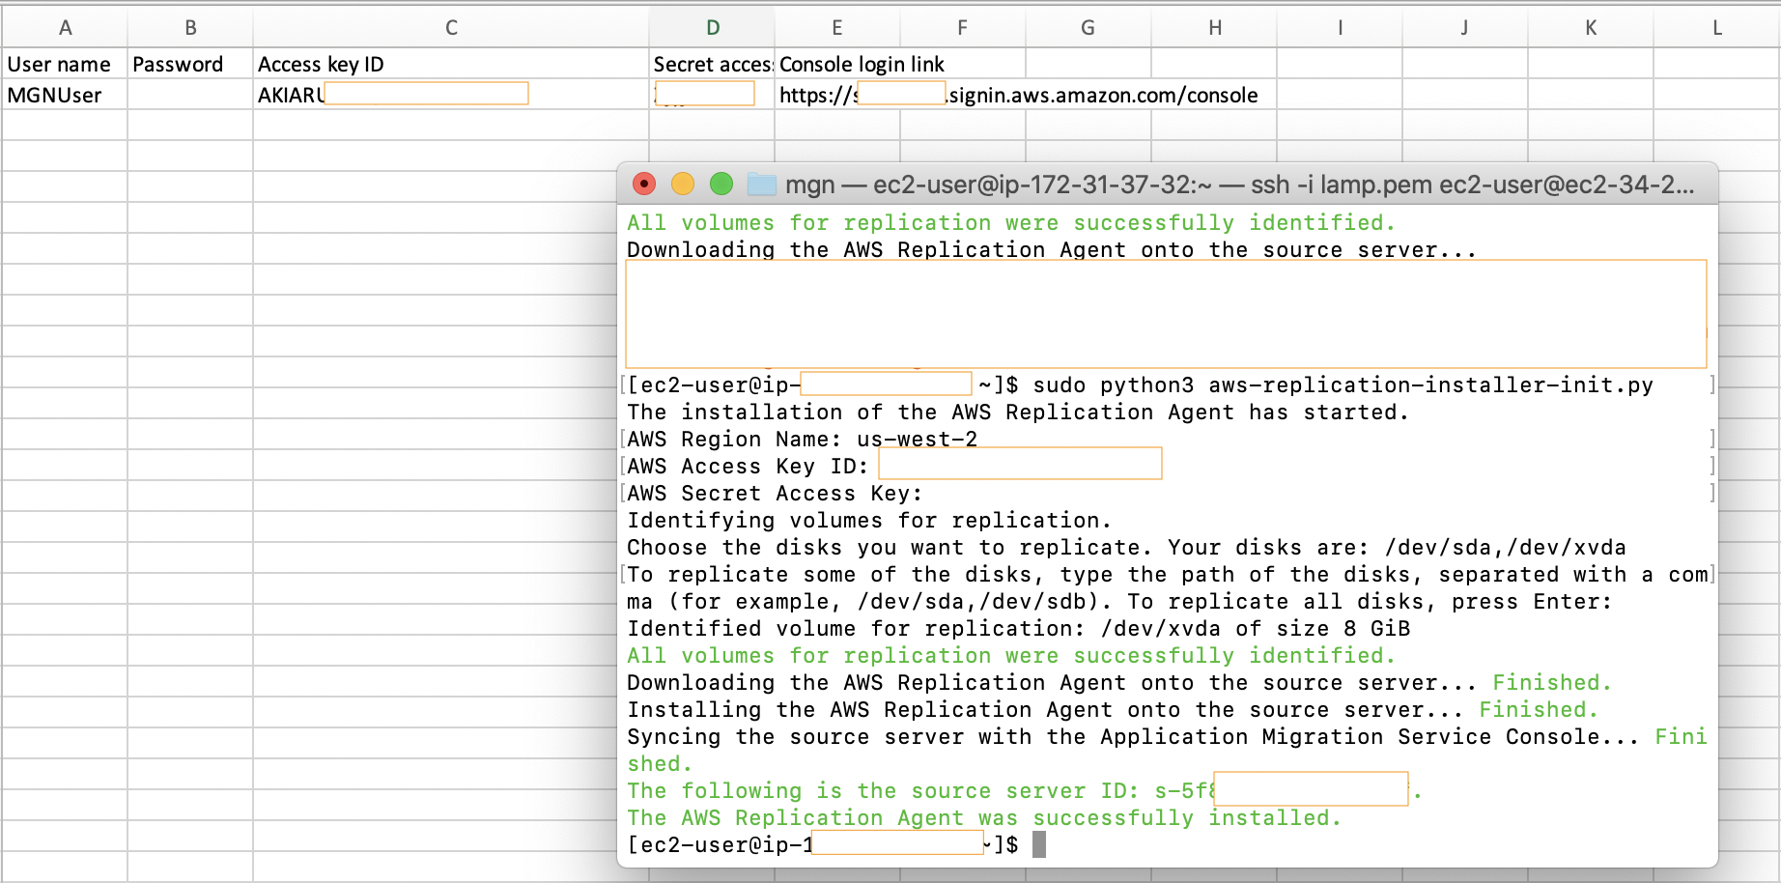
Task: Click the 'Identified volume for replication: /dev/xvda' line
Action: [1018, 629]
